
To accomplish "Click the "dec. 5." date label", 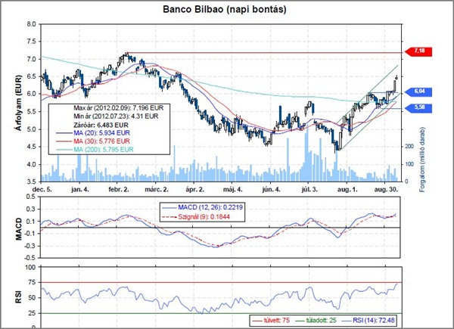I will tap(42, 190).
